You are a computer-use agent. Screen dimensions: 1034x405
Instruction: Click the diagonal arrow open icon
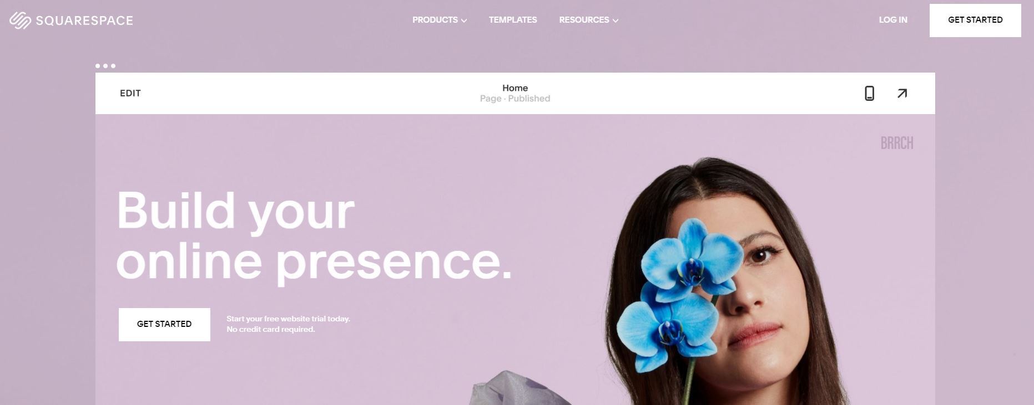[902, 94]
